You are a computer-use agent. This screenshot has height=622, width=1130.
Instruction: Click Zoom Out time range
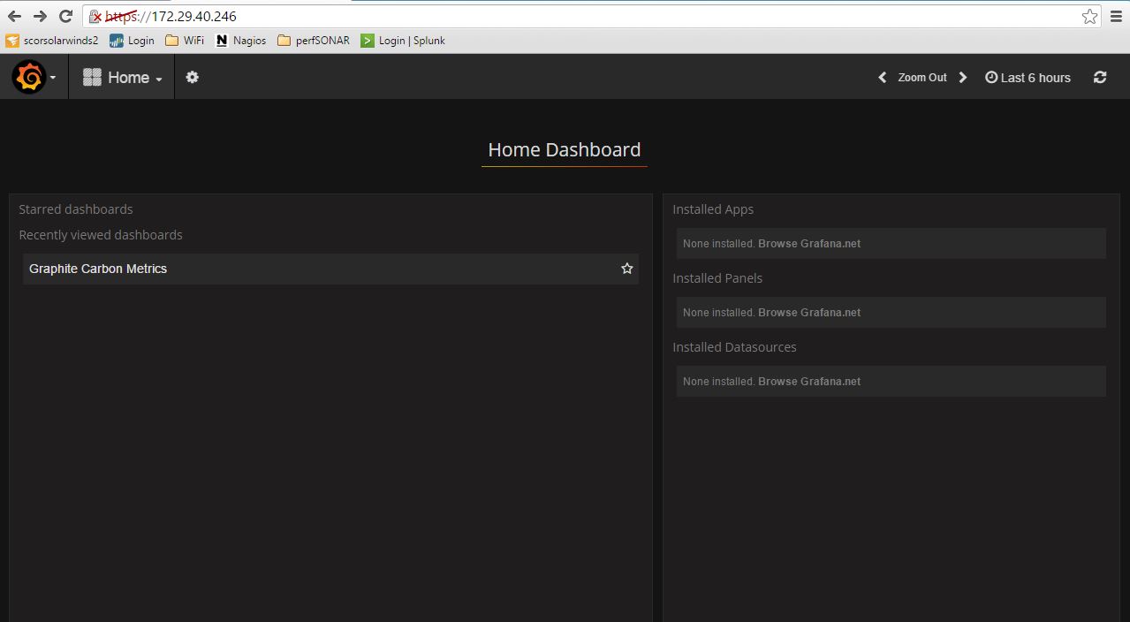click(922, 78)
